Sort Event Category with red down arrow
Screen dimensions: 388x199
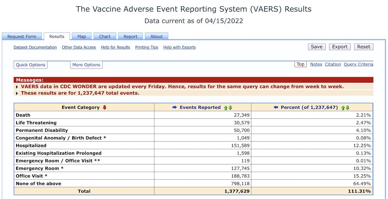point(105,107)
